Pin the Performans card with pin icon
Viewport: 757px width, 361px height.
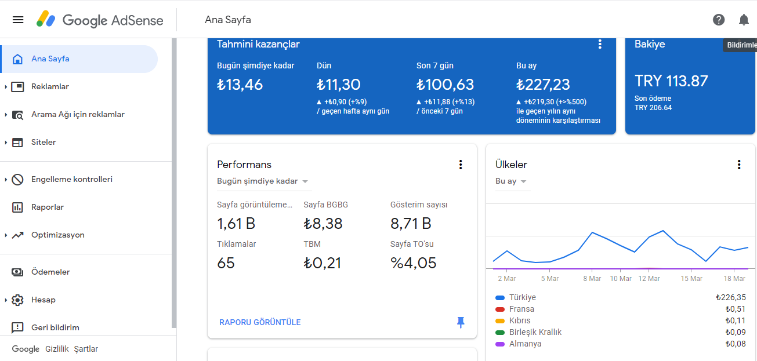(x=461, y=322)
